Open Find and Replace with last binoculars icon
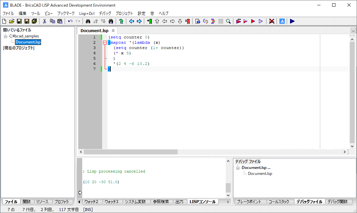This screenshot has width=357, height=213. [111, 21]
